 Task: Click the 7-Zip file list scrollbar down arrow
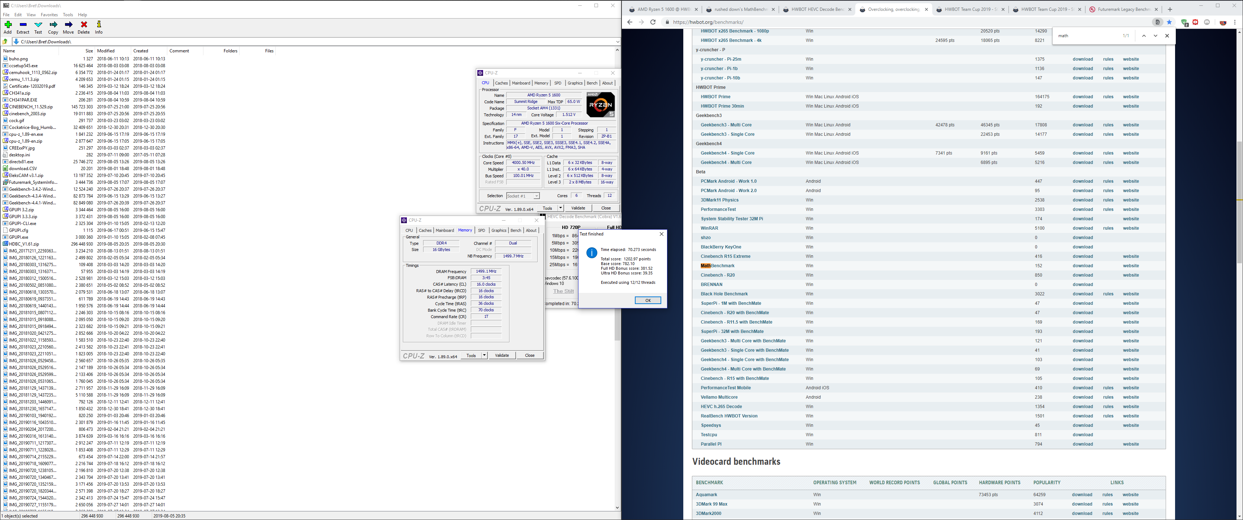(617, 507)
